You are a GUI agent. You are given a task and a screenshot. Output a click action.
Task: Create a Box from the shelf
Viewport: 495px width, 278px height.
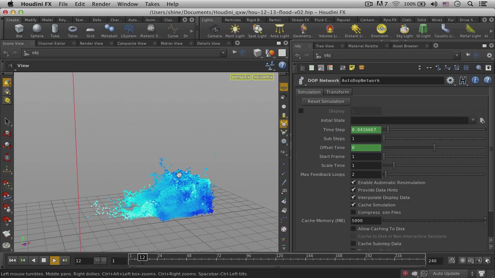point(19,31)
